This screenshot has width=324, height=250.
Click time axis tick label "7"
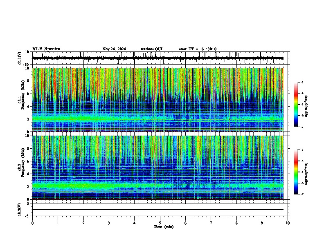[211, 223]
